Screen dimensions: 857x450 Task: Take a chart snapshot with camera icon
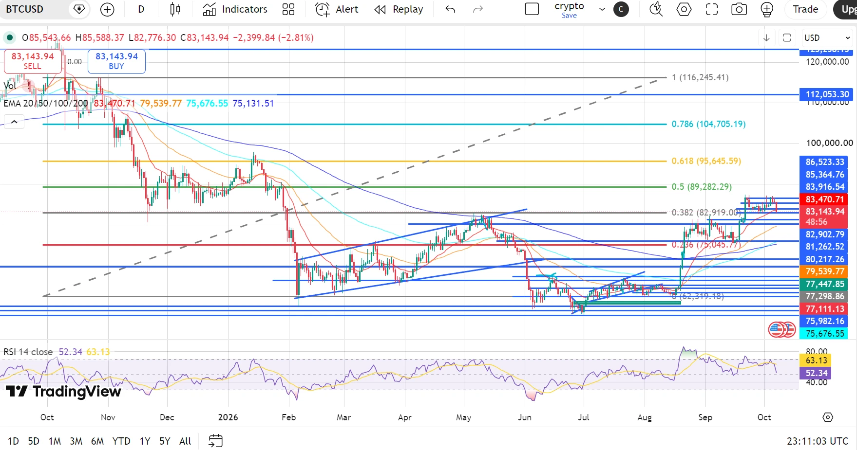tap(739, 9)
